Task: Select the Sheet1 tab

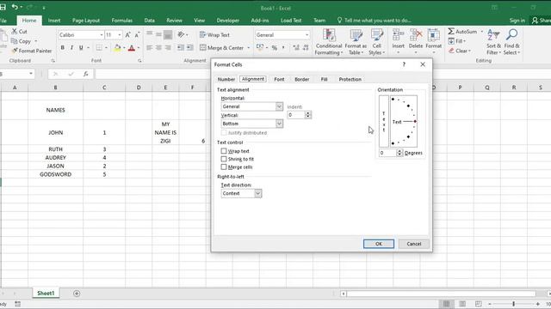Action: coord(46,294)
